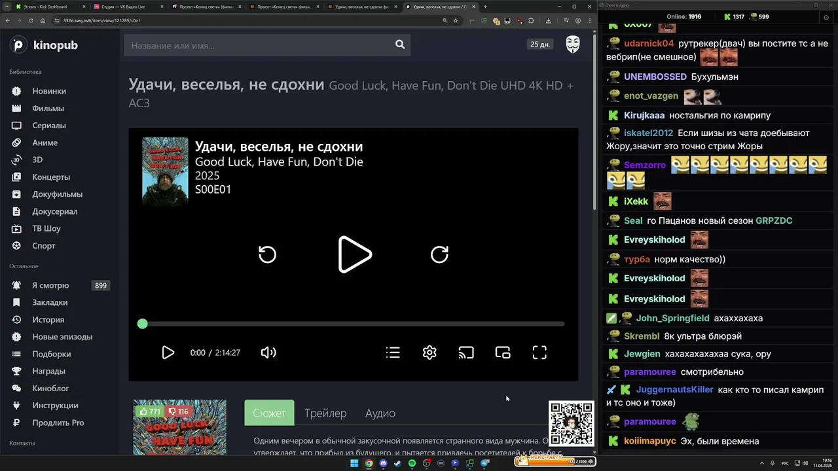Image resolution: width=838 pixels, height=471 pixels.
Task: Click the Концерты sidebar icon
Action: click(x=17, y=177)
